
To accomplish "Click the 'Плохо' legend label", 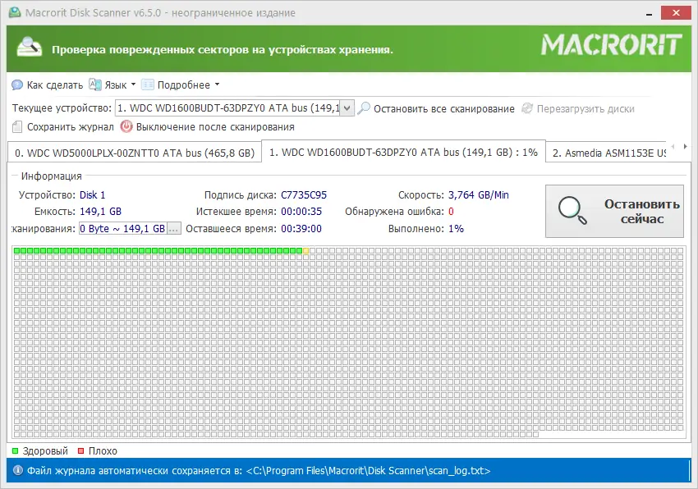I will (103, 451).
